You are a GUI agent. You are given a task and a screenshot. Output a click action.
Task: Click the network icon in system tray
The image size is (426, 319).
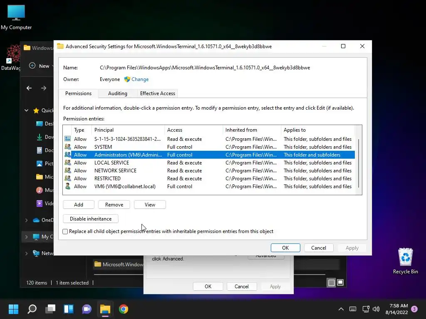pos(366,309)
